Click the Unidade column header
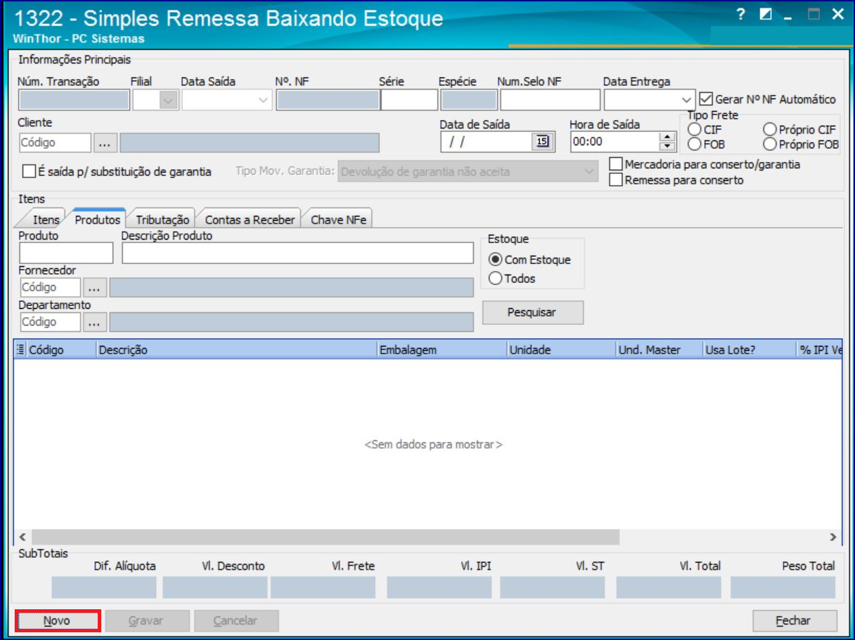 tap(561, 349)
